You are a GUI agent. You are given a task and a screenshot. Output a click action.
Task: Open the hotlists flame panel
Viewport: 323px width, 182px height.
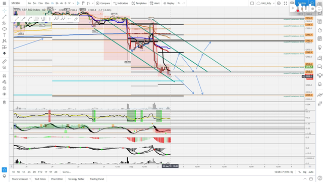point(319,30)
